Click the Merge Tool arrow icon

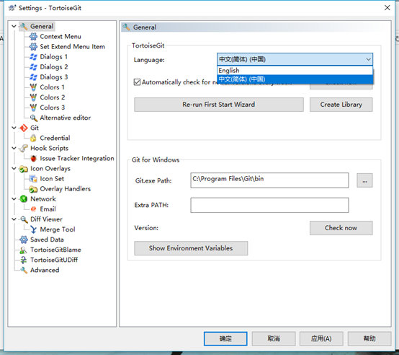click(33, 229)
